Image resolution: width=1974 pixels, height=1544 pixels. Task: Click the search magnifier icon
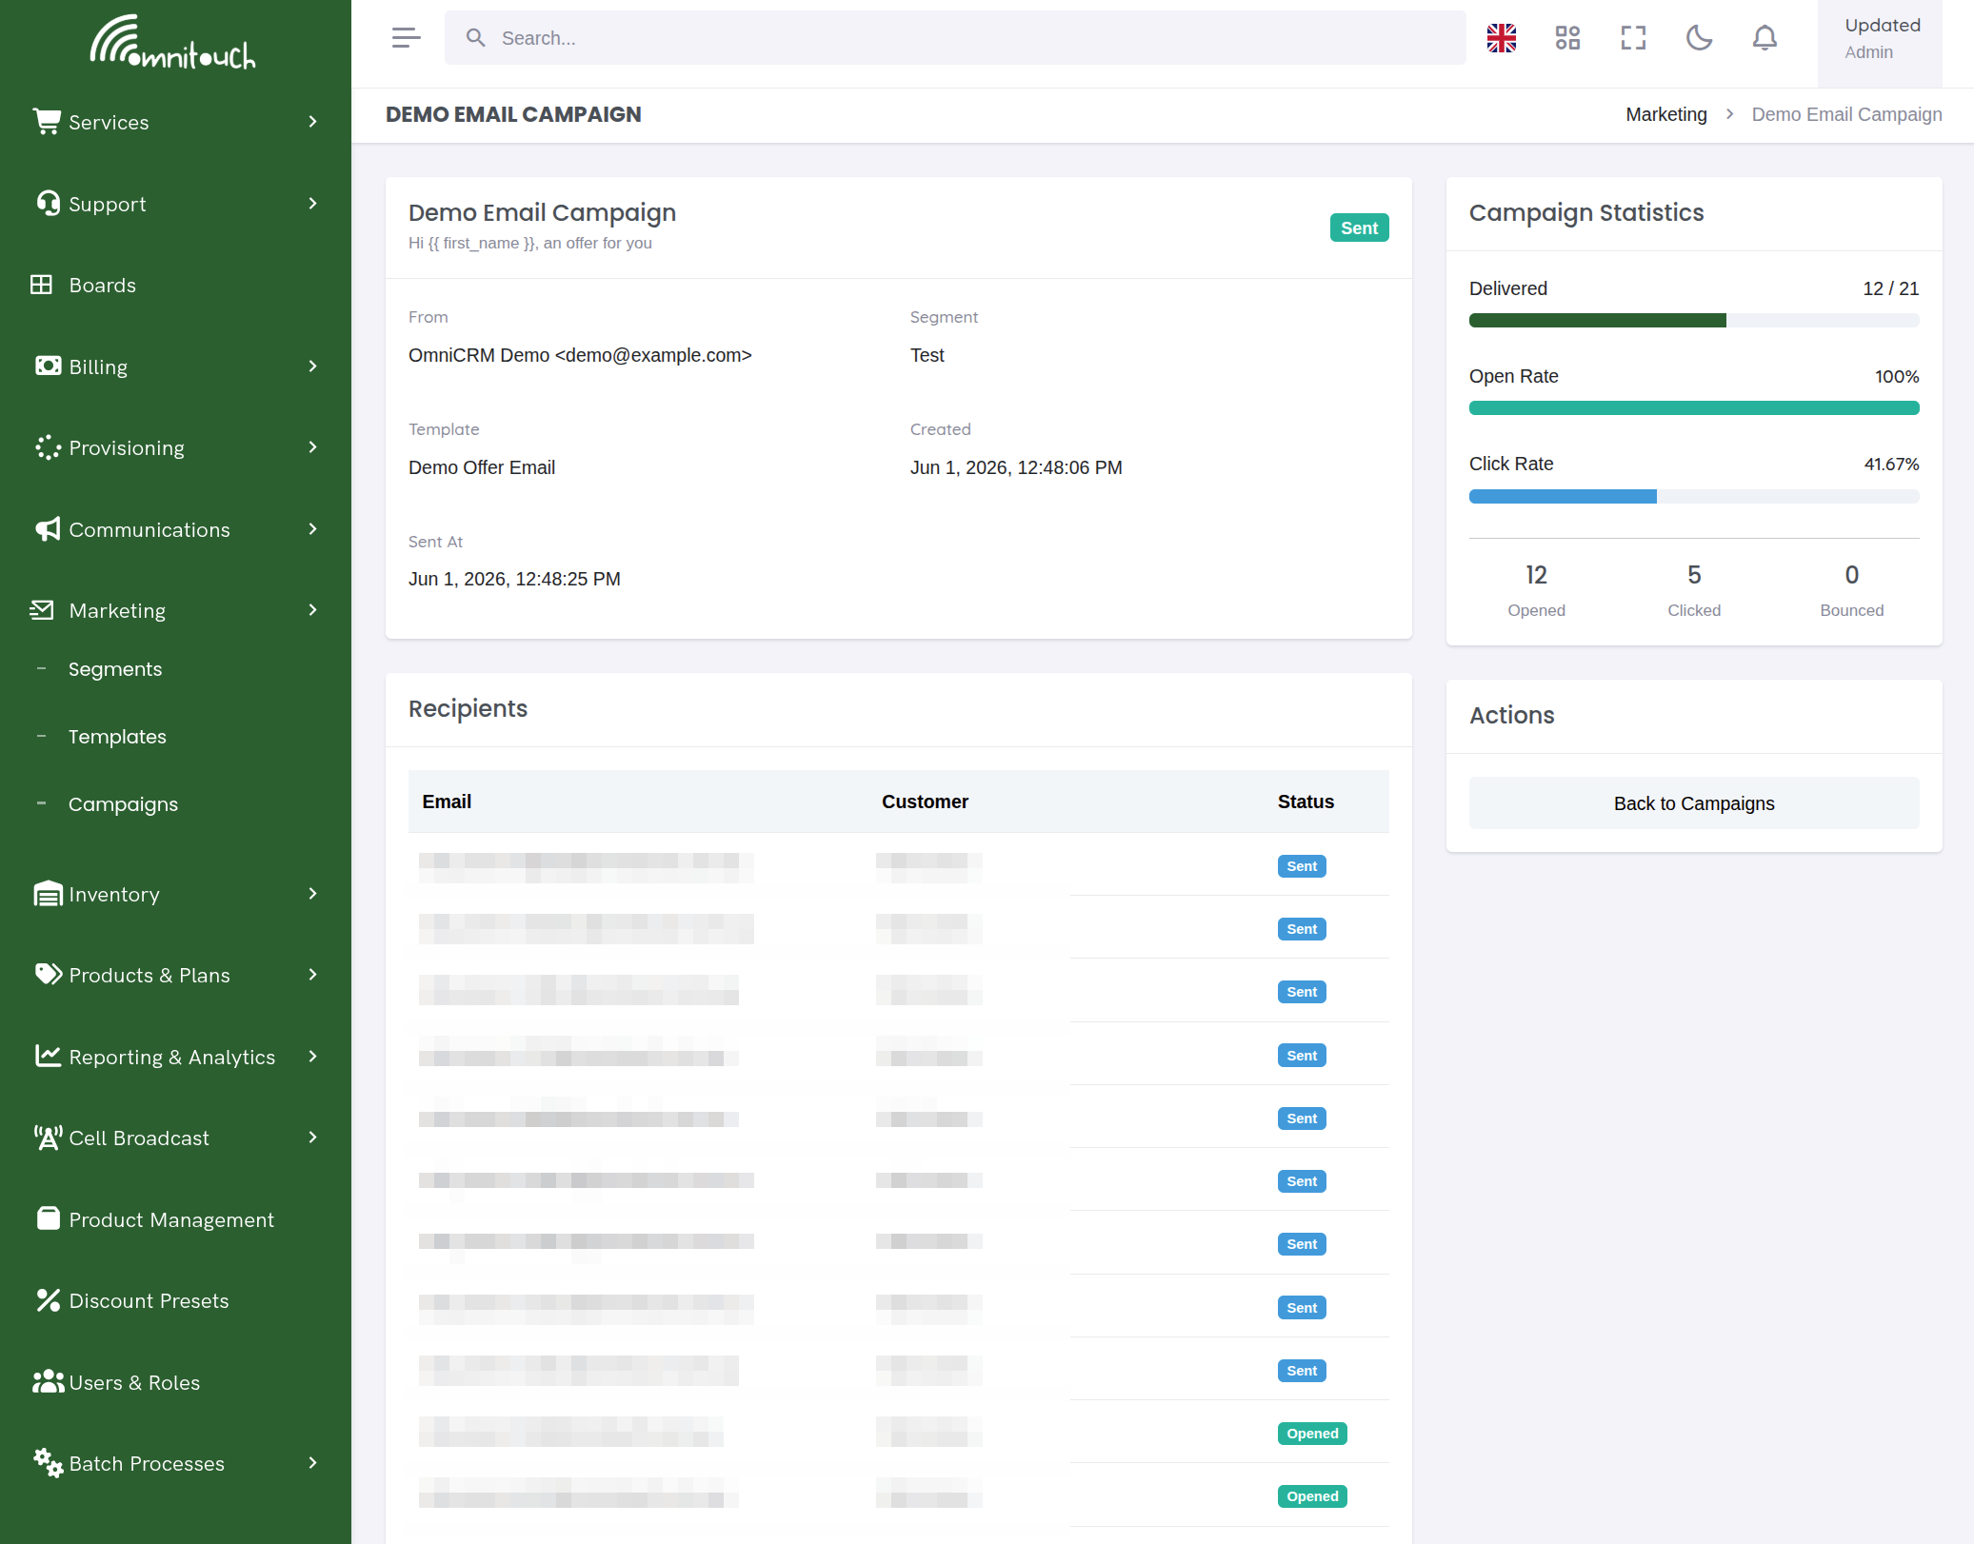coord(475,38)
